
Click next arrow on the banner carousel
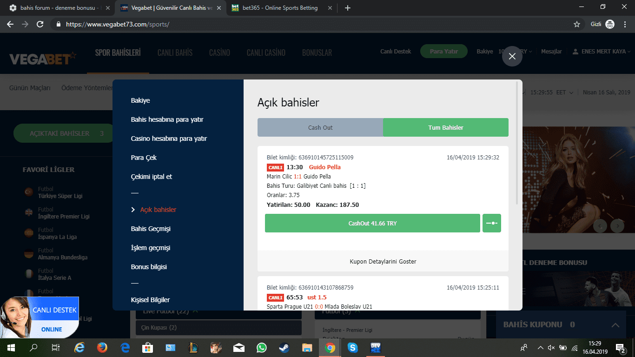[x=617, y=226]
